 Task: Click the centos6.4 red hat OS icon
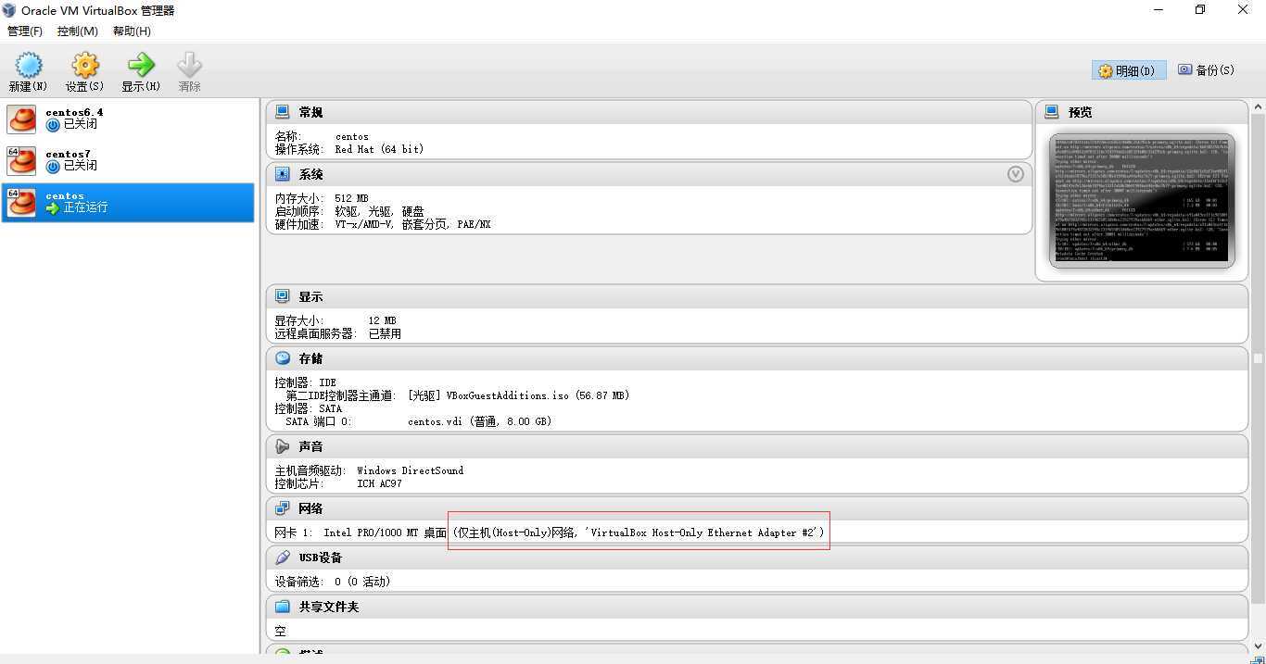21,119
